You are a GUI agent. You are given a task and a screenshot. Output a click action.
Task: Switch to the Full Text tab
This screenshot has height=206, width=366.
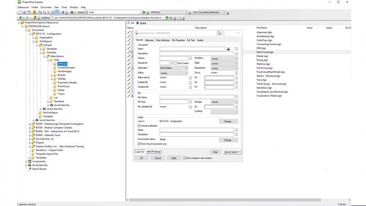[190, 41]
